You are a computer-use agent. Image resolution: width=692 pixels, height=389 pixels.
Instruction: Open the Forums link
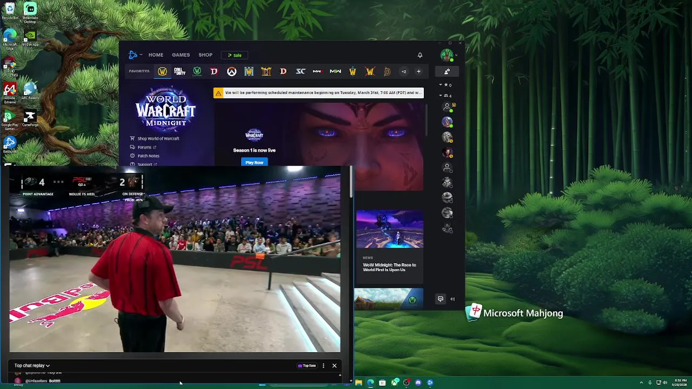(x=144, y=147)
